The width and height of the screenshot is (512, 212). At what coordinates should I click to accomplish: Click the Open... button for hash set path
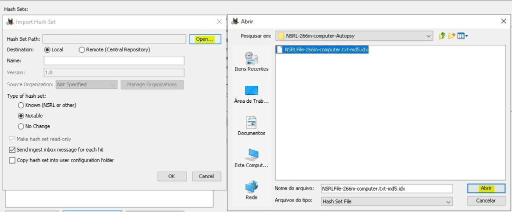coord(205,39)
